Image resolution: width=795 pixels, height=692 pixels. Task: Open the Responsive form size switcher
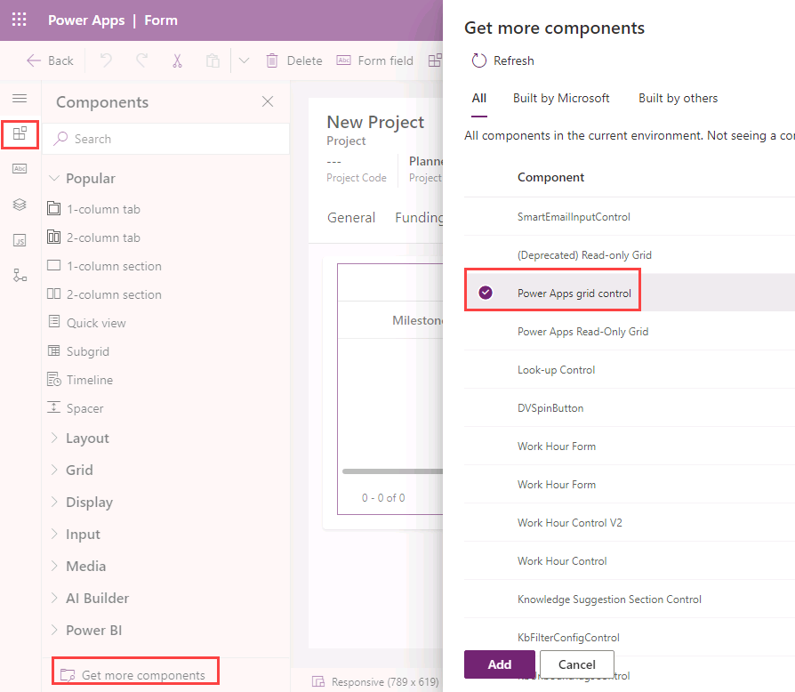[x=375, y=682]
